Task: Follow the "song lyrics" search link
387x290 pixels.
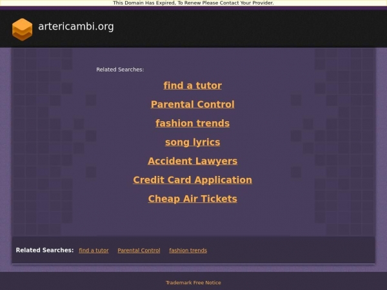Action: point(192,142)
